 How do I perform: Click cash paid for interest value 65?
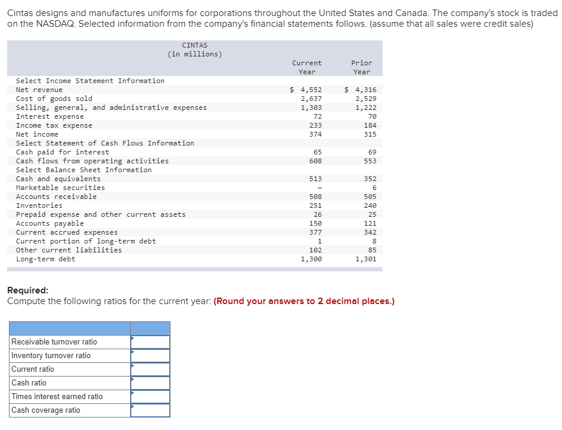coord(318,152)
